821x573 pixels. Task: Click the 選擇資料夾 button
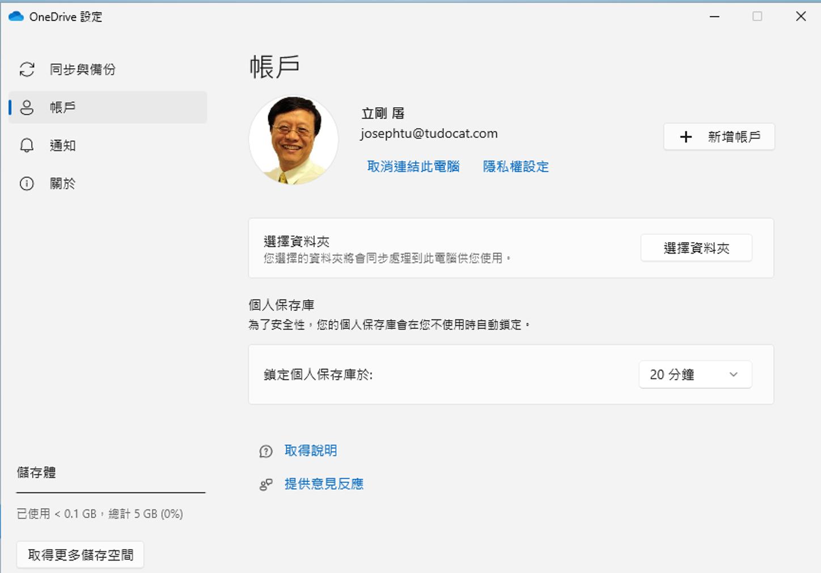(x=696, y=248)
